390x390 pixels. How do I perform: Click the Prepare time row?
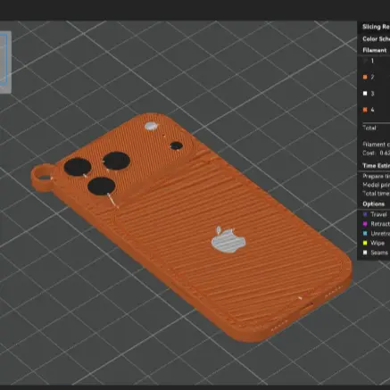376,176
